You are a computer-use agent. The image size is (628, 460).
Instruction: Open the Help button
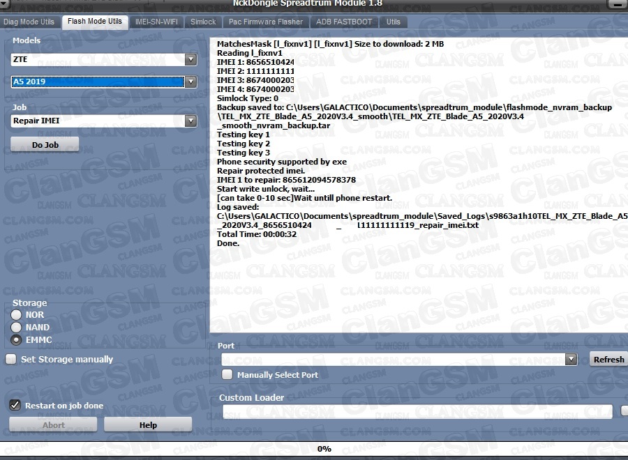(x=148, y=424)
